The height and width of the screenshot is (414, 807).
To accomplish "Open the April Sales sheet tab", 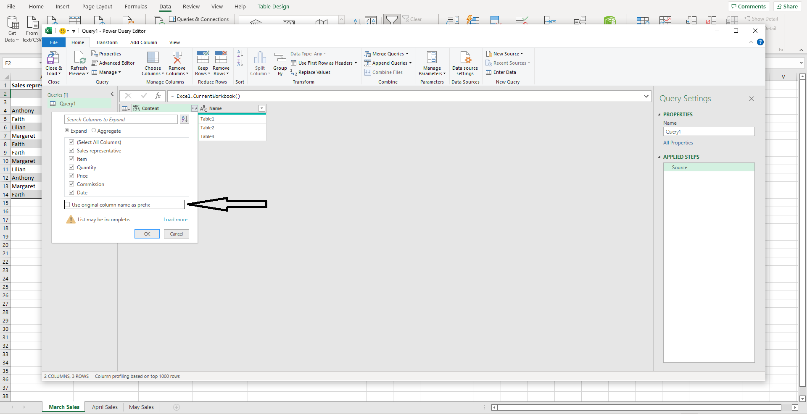I will point(104,407).
